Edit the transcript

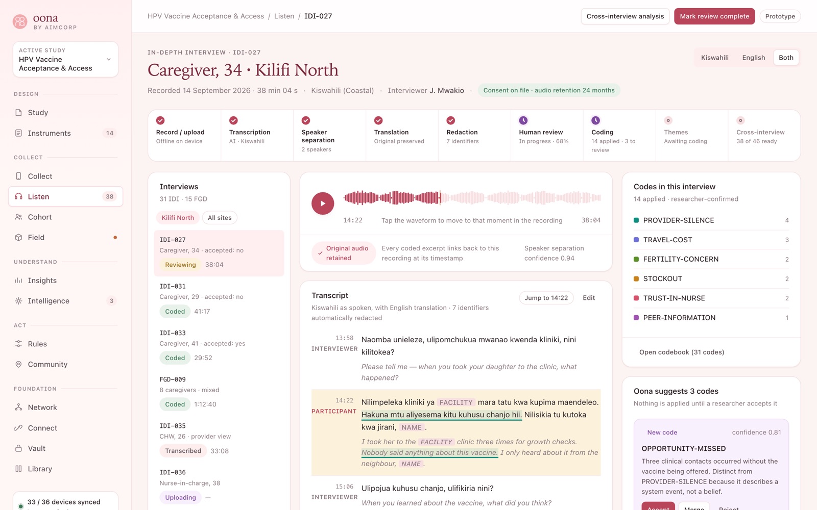589,298
